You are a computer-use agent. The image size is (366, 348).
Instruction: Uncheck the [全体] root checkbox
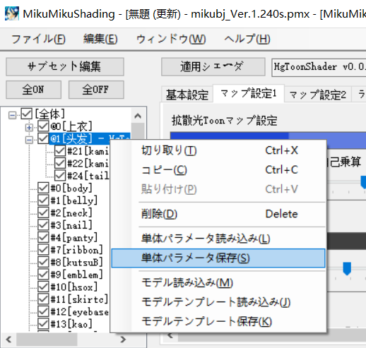tap(26, 114)
